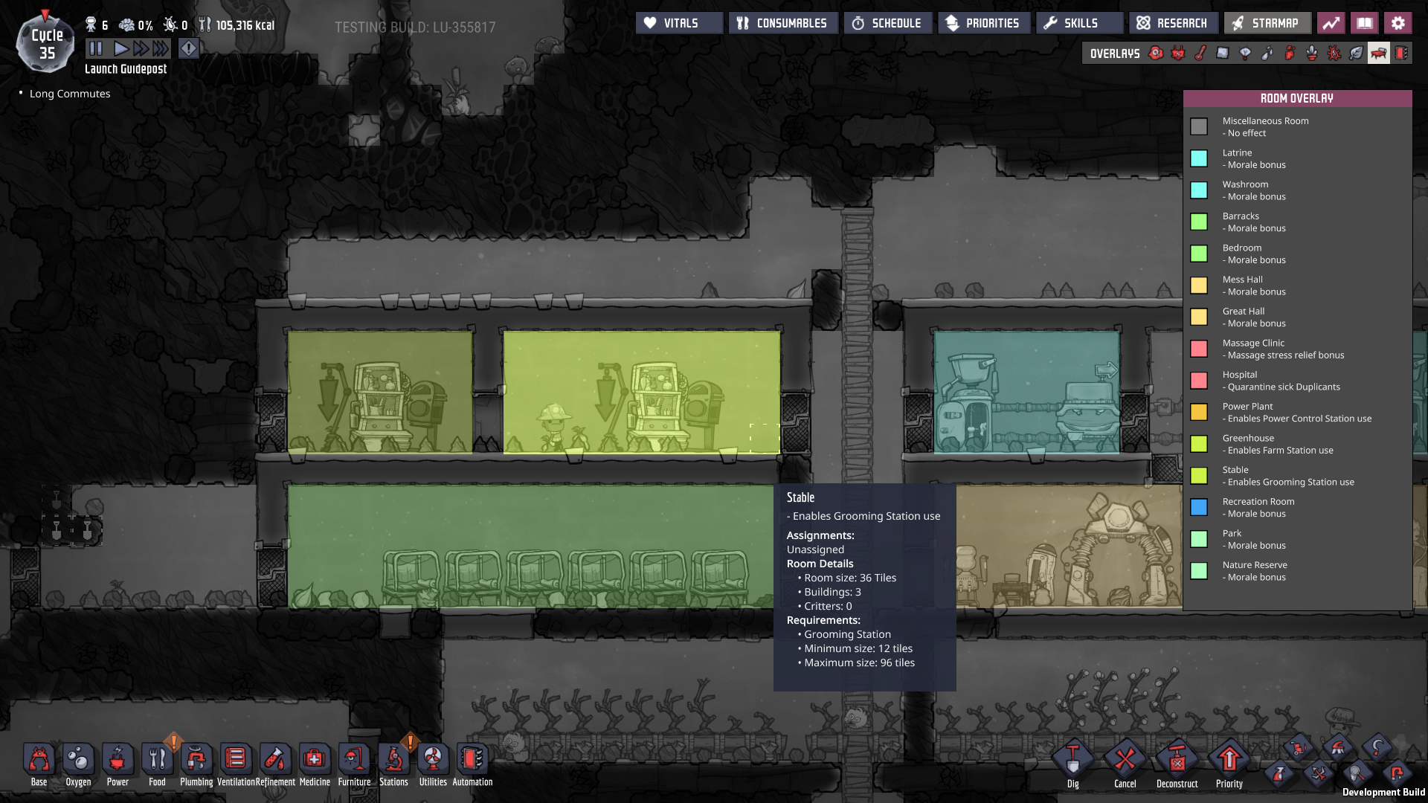The width and height of the screenshot is (1428, 803).
Task: Open the Automation build category
Action: click(472, 760)
